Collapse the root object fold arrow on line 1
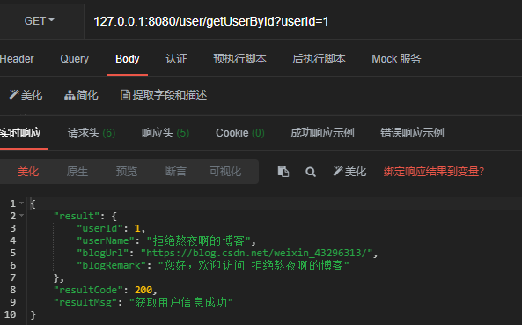Viewport: 522px width, 325px height. pyautogui.click(x=22, y=203)
